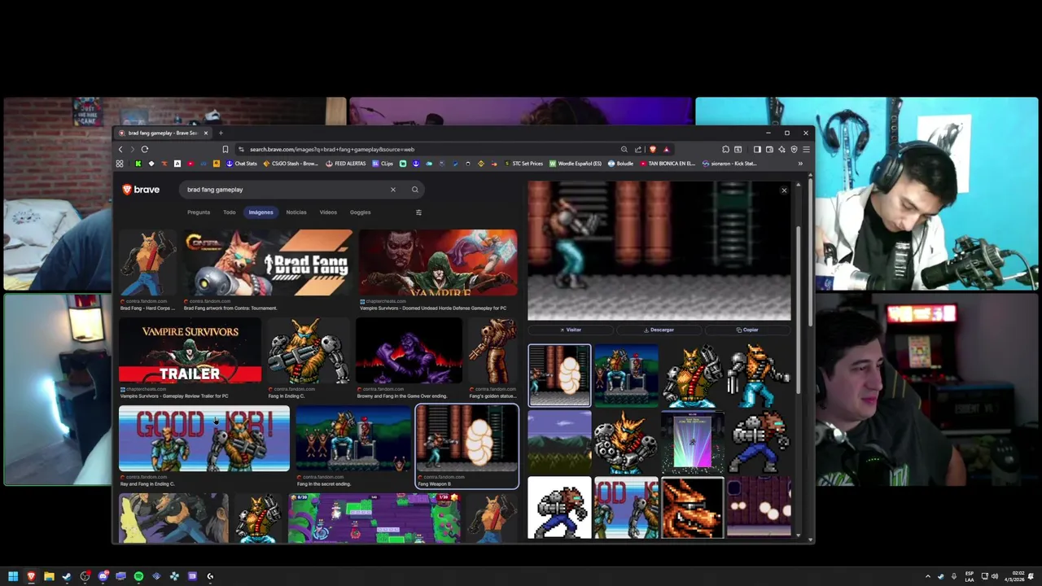Select the orange wolf head related image
The height and width of the screenshot is (586, 1042).
(692, 508)
